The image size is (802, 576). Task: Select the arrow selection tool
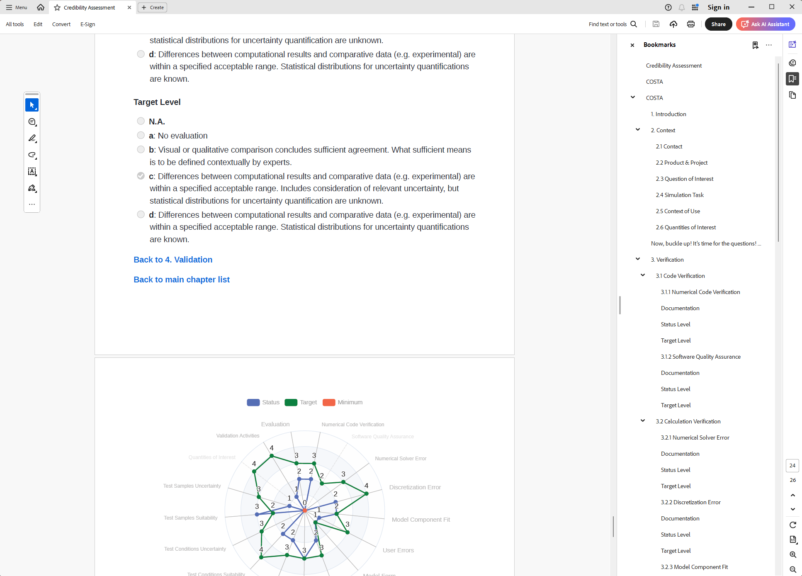(x=32, y=105)
